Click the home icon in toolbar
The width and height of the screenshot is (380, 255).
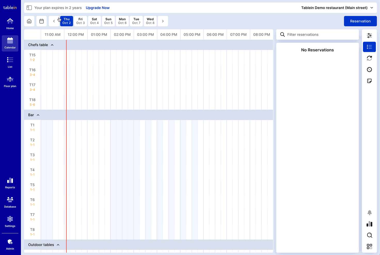click(x=29, y=21)
